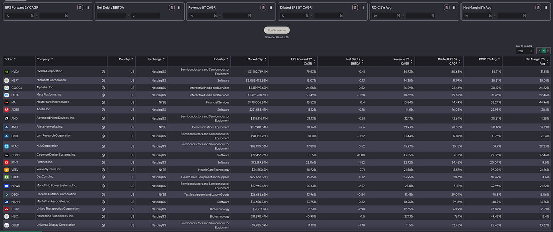Screen dimensions: 553x232
Task: Delete the EPS Forward 2Y CAGR filter
Action: pos(80,7)
